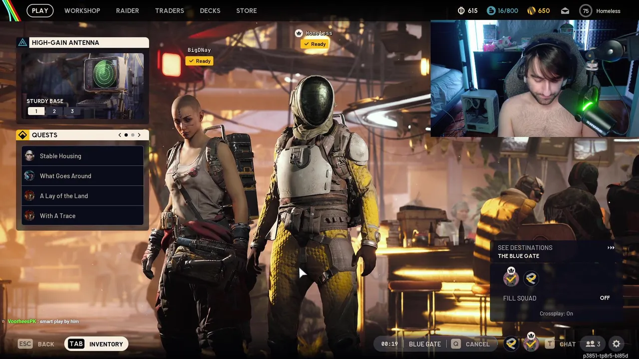Open INVENTORY with the TAB button
639x359 pixels.
[96, 344]
